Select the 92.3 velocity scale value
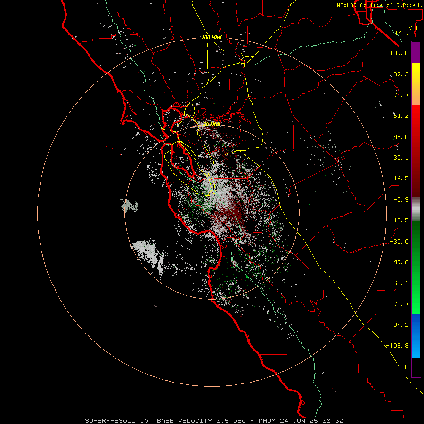 pyautogui.click(x=401, y=74)
